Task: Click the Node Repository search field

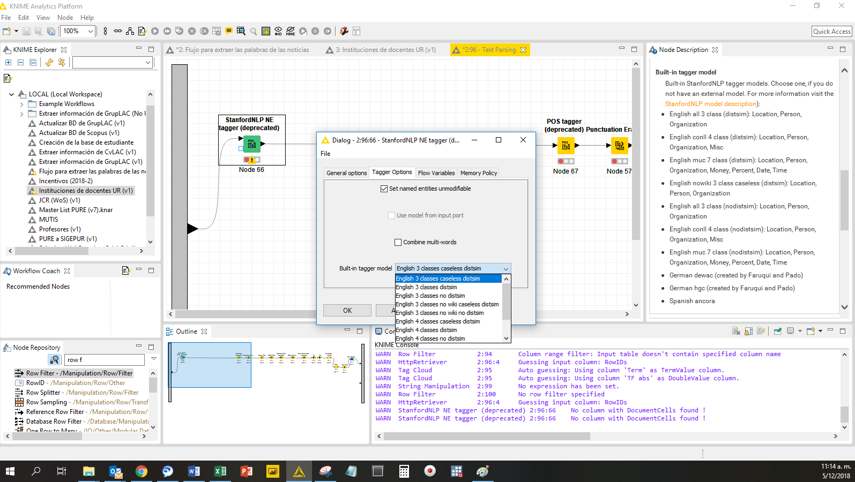Action: (x=105, y=360)
